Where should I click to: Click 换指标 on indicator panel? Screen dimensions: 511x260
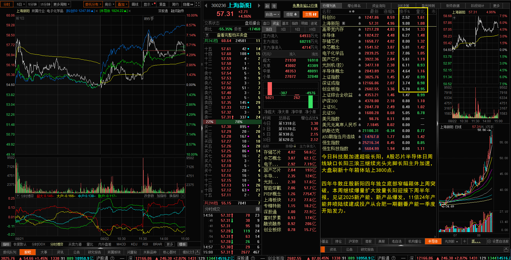[x=174, y=196]
